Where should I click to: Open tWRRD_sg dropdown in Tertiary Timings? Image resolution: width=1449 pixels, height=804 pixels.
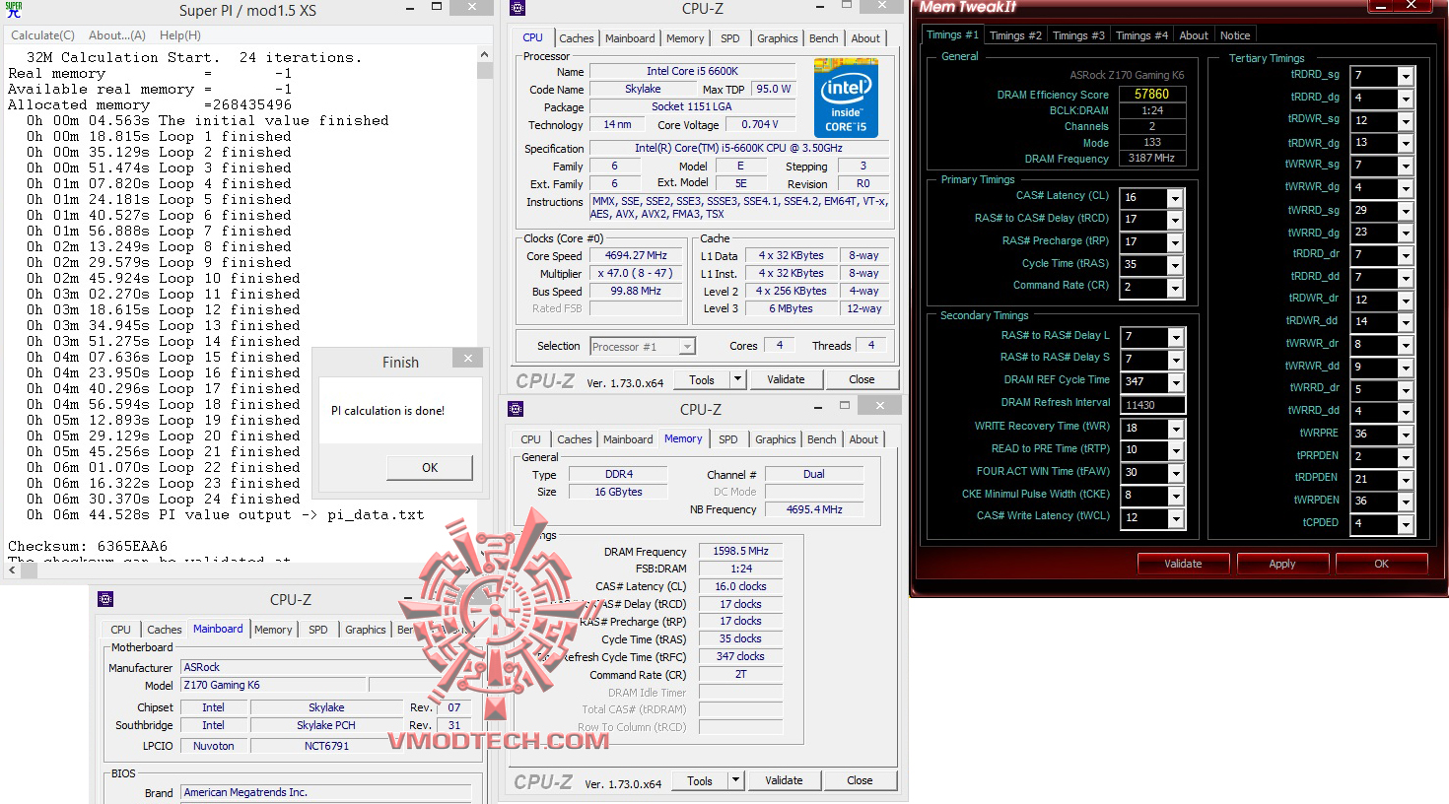click(x=1407, y=212)
